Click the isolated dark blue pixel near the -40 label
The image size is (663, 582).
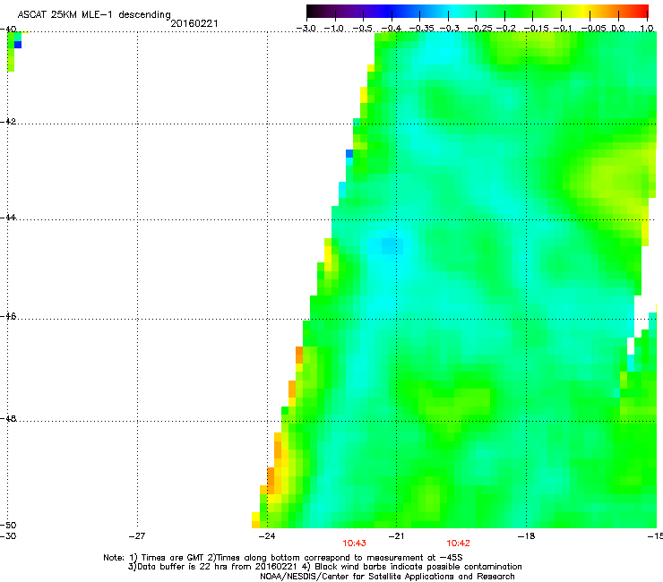click(x=18, y=45)
